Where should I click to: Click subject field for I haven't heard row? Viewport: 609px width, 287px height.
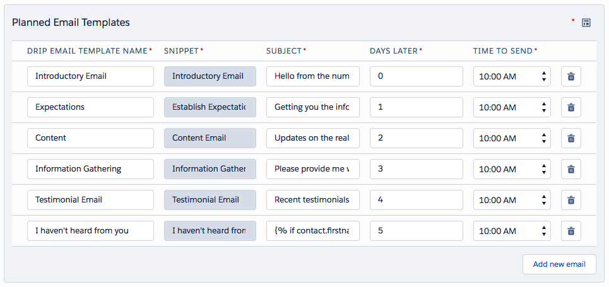[x=312, y=231]
